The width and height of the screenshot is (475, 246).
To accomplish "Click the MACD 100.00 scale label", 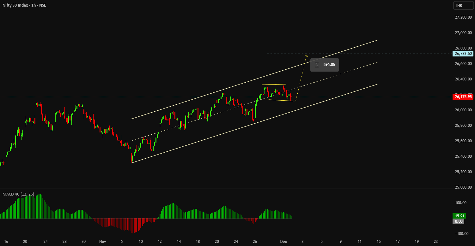I will click(461, 203).
